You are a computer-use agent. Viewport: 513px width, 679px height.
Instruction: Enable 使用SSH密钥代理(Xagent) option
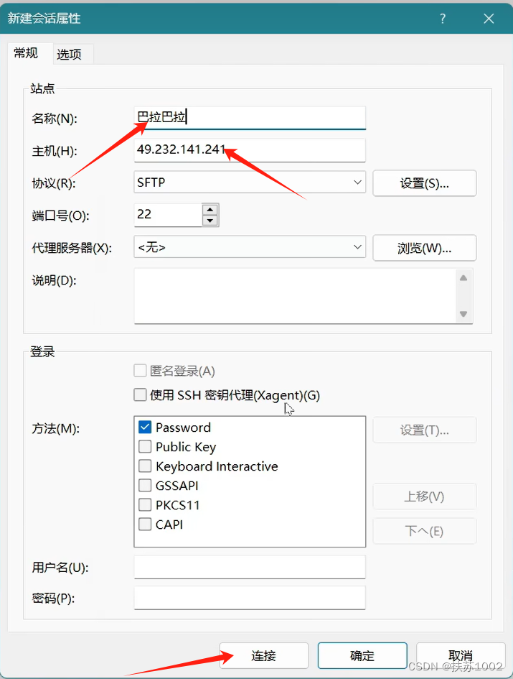[x=140, y=394]
